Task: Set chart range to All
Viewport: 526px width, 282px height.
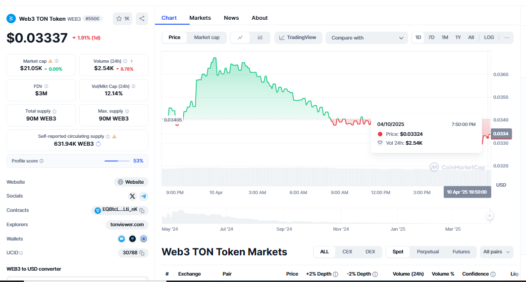Action: pos(471,38)
